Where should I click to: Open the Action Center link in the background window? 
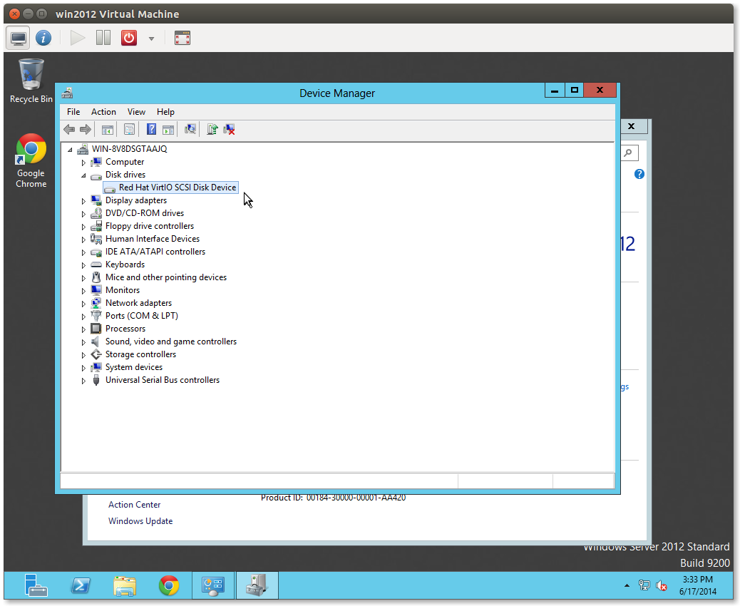pyautogui.click(x=134, y=505)
